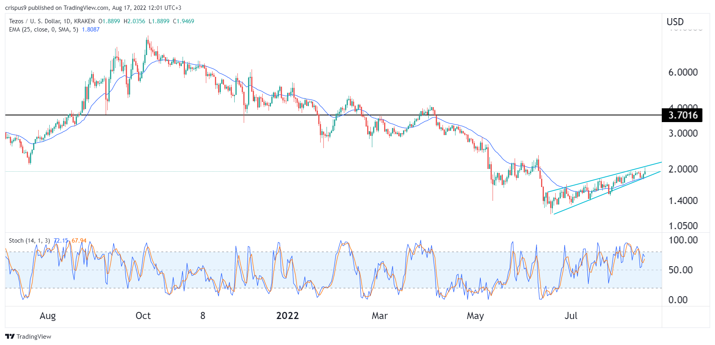The width and height of the screenshot is (715, 345).
Task: Click the USD currency label
Action: pyautogui.click(x=675, y=22)
